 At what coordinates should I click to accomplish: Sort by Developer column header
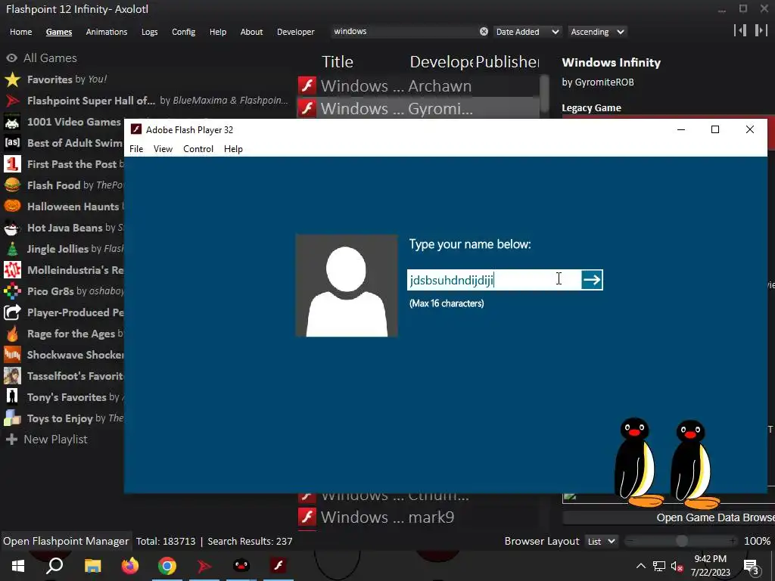pos(441,62)
